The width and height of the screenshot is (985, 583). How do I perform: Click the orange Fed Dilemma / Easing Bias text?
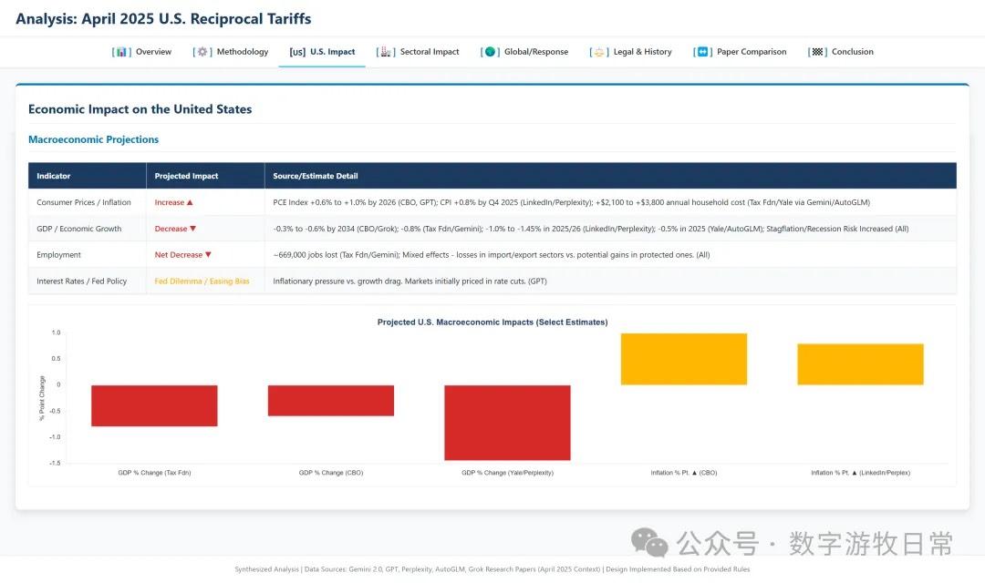pos(202,281)
